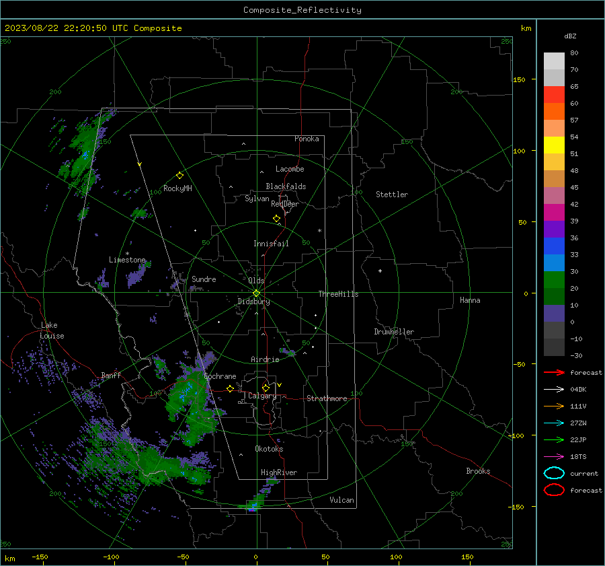Click the ThreeHills city label
Viewport: 605px width, 566px height.
click(x=338, y=294)
